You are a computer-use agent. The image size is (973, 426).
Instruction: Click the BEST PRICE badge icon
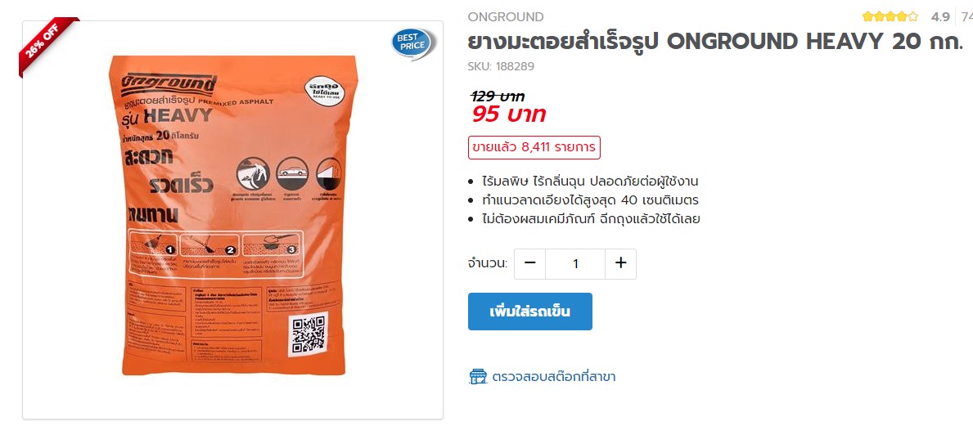414,44
